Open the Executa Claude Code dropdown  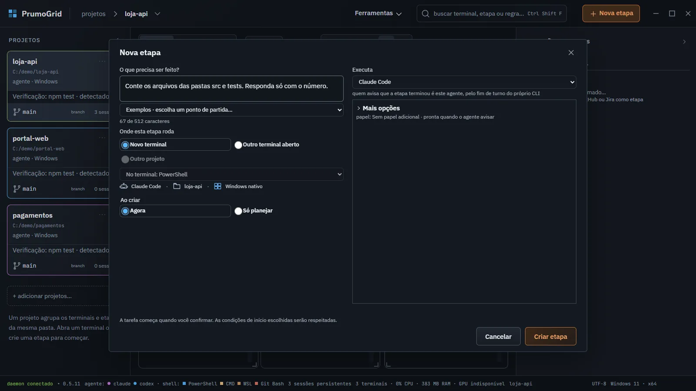[464, 82]
